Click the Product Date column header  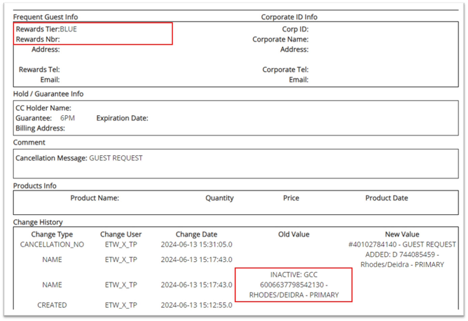coord(386,198)
